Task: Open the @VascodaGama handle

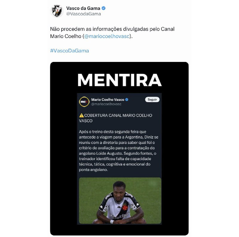Action: pyautogui.click(x=83, y=14)
